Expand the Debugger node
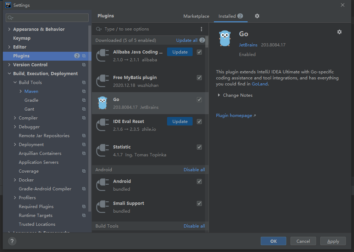Viewport: 354px width, 252px height. 15,127
